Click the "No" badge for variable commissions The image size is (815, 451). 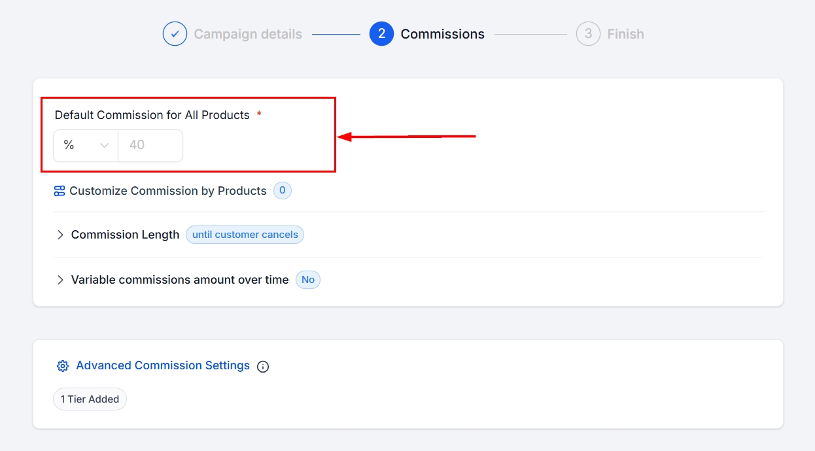[x=308, y=280]
